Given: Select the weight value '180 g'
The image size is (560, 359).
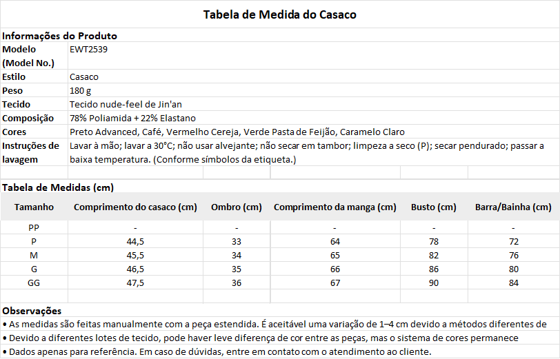Looking at the screenshot, I should 81,91.
